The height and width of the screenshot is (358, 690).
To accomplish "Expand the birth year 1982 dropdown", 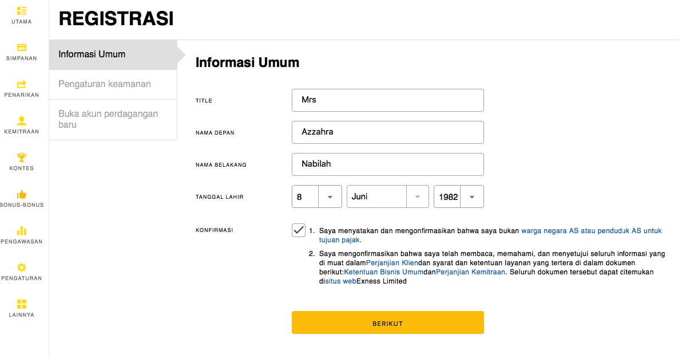I will click(x=471, y=196).
